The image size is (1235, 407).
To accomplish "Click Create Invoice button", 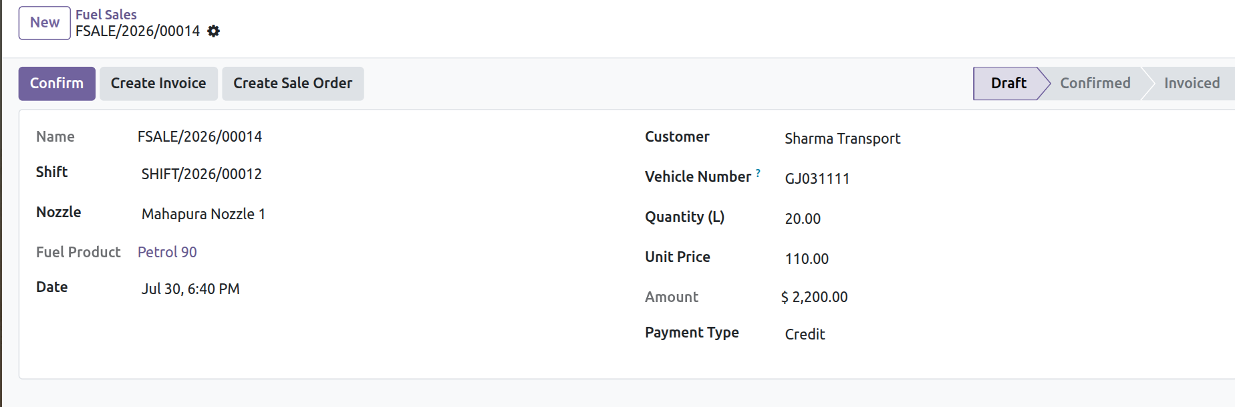I will pos(158,84).
